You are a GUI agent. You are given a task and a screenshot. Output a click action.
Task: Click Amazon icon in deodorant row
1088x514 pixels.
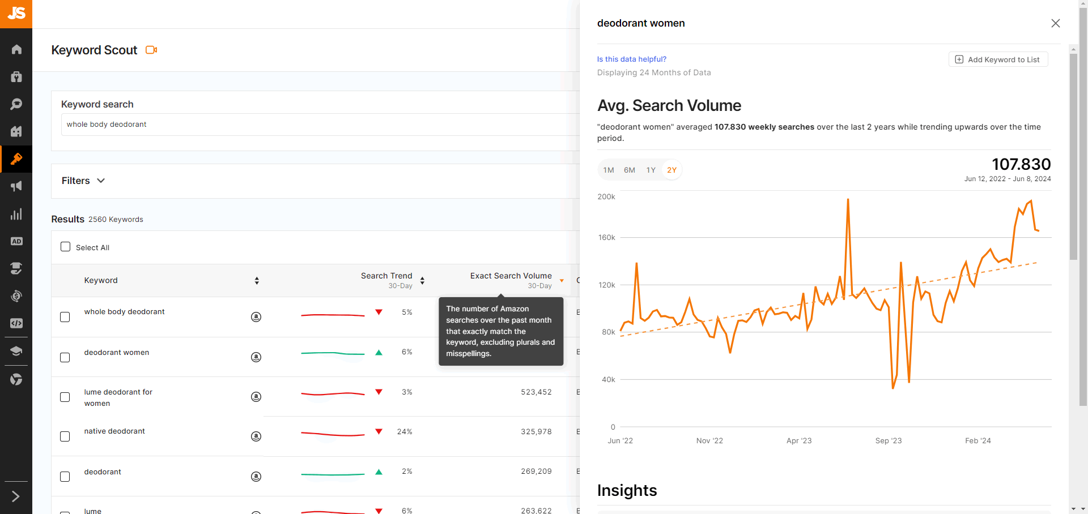pyautogui.click(x=256, y=477)
